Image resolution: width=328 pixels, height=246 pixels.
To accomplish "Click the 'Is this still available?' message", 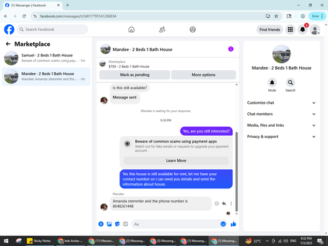I will coord(130,88).
